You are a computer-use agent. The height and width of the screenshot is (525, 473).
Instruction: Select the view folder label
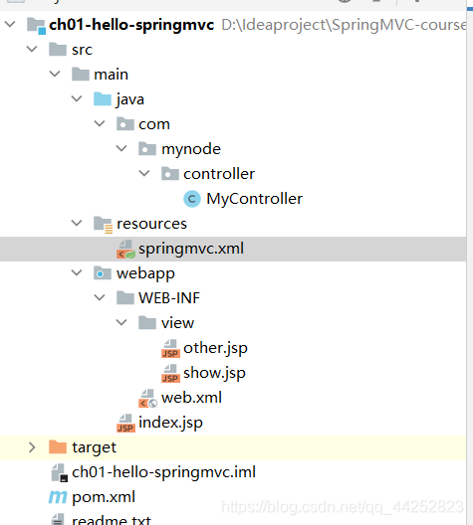click(177, 323)
